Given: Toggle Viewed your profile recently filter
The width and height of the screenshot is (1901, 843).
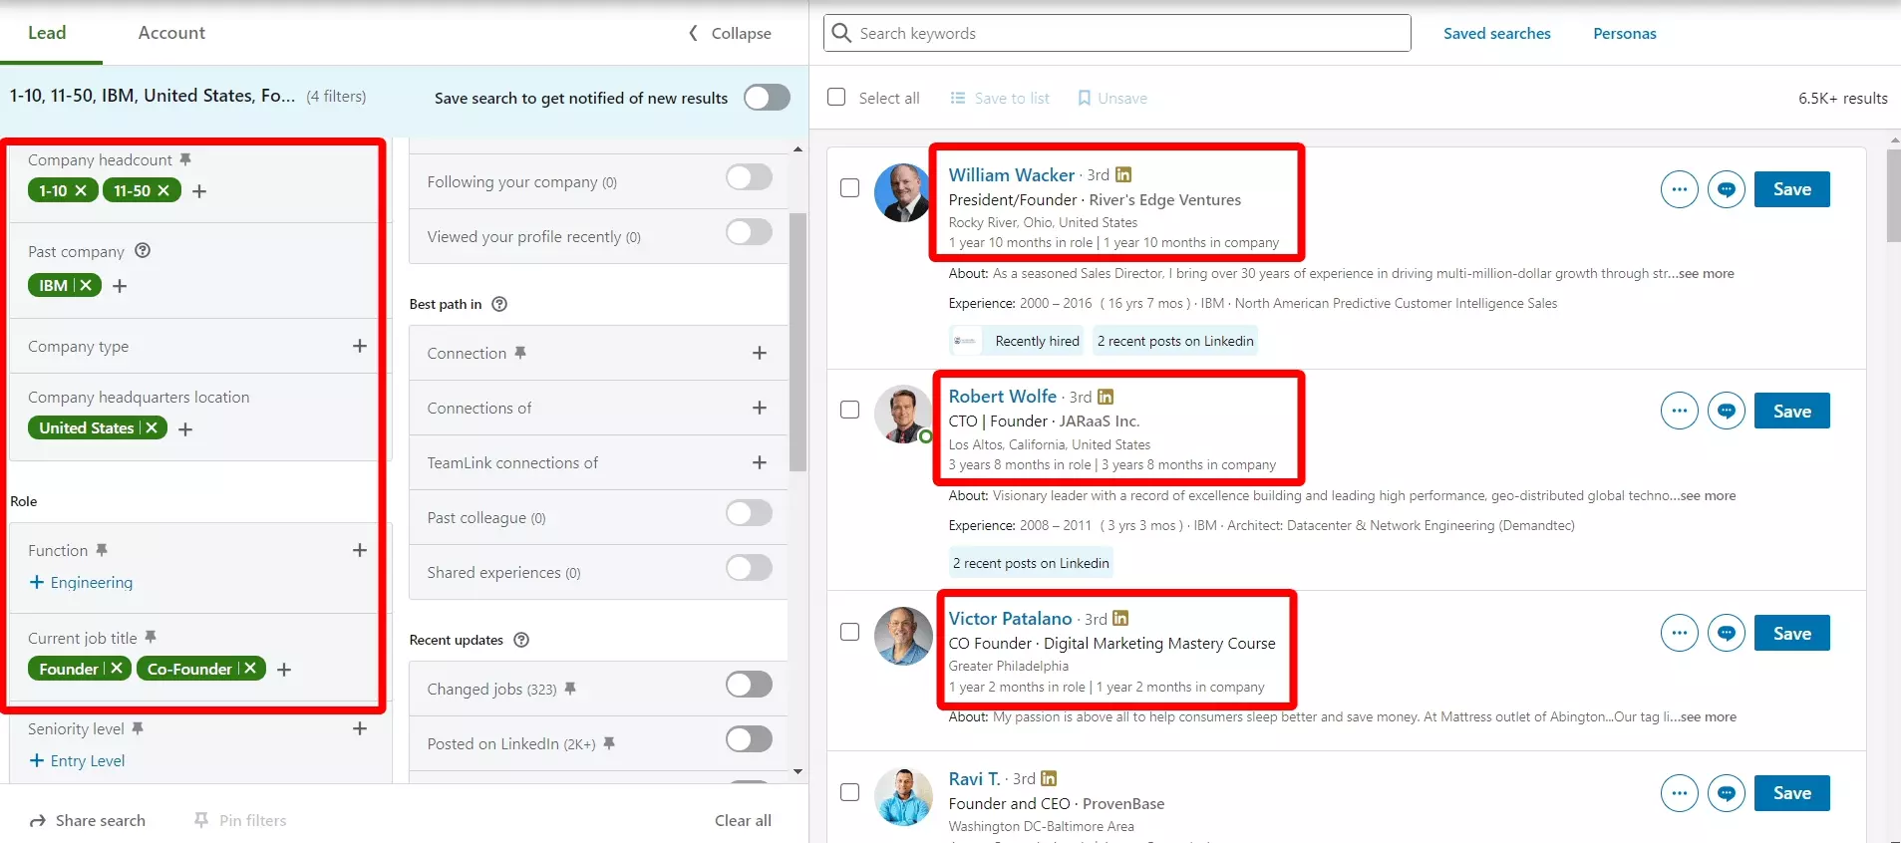Looking at the screenshot, I should 749,232.
